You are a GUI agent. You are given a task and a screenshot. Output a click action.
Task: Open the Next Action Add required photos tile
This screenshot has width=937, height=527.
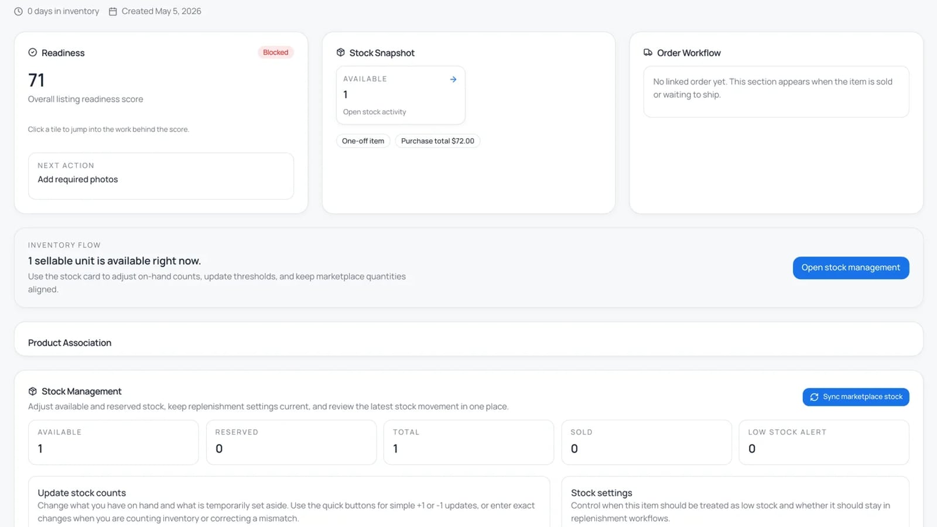pos(161,176)
